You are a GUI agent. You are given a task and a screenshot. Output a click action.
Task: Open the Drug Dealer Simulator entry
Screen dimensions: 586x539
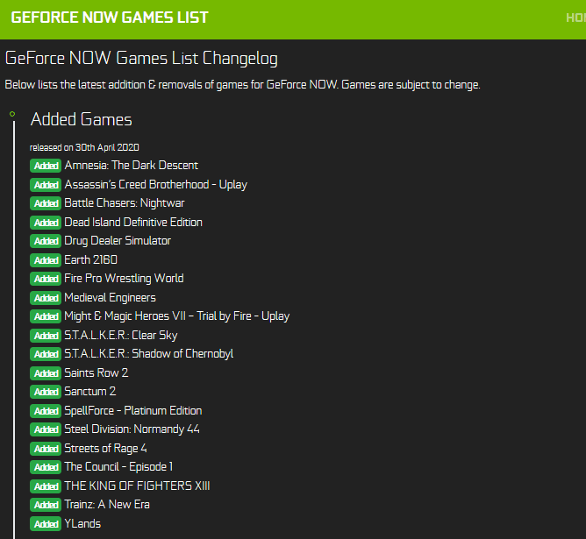[118, 241]
